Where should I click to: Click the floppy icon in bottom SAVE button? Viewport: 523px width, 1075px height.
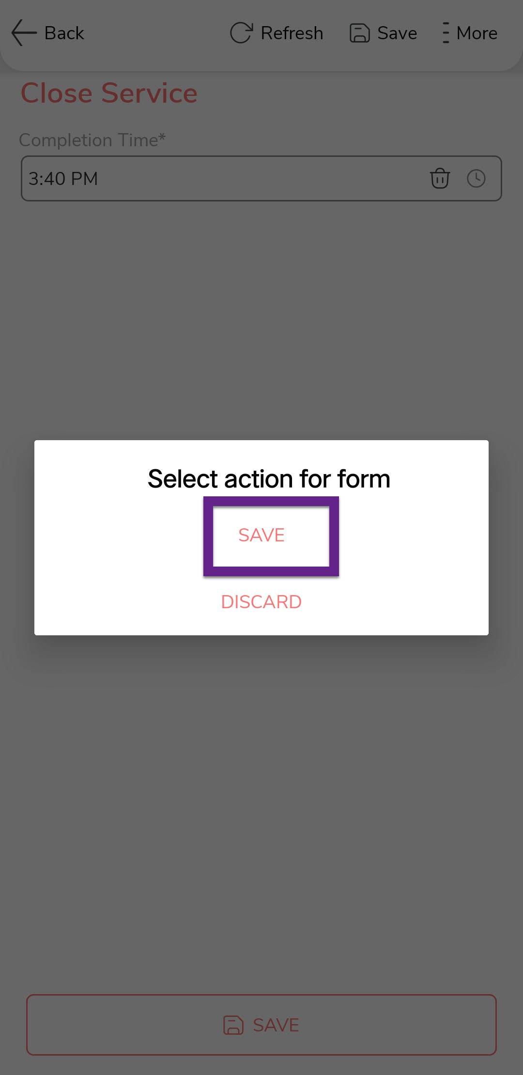pos(233,1025)
